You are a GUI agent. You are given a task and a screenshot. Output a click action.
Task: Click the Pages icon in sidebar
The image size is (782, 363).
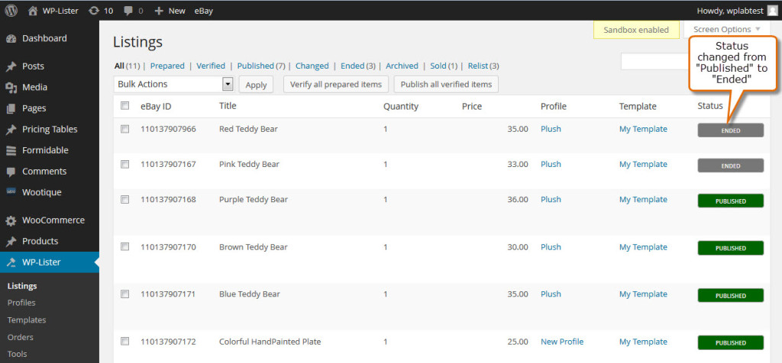[11, 108]
